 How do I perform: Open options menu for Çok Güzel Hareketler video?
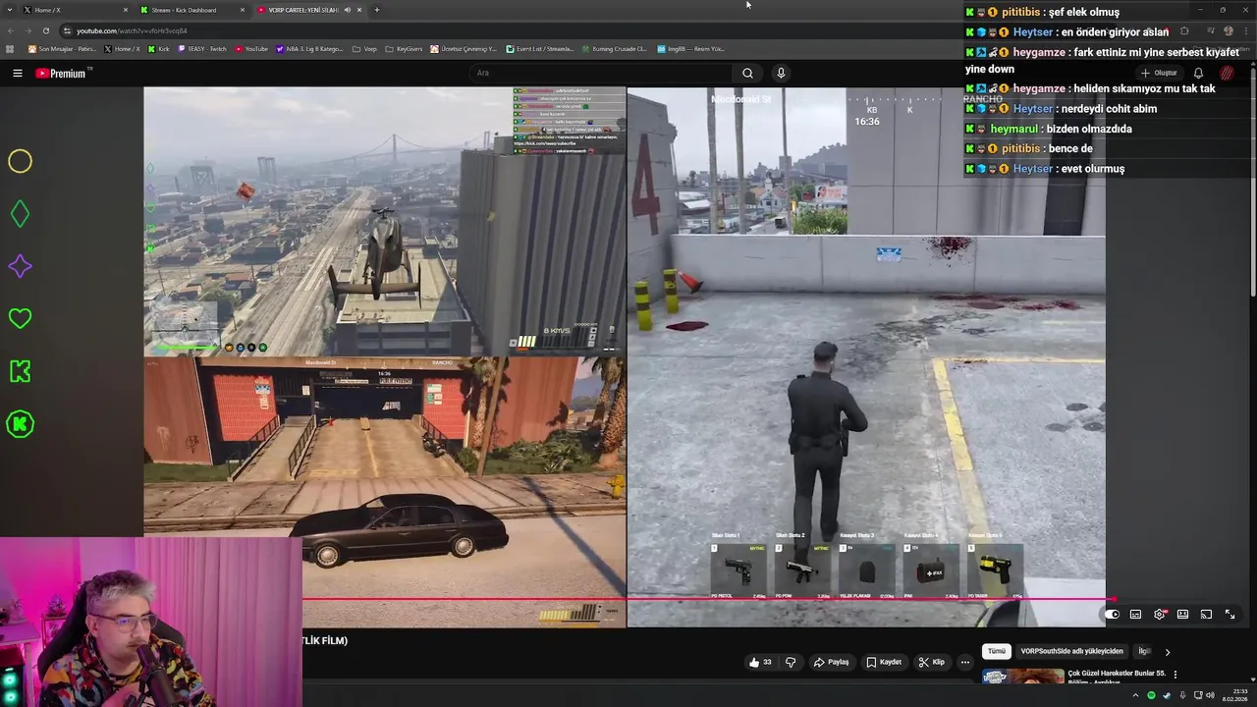click(1175, 675)
